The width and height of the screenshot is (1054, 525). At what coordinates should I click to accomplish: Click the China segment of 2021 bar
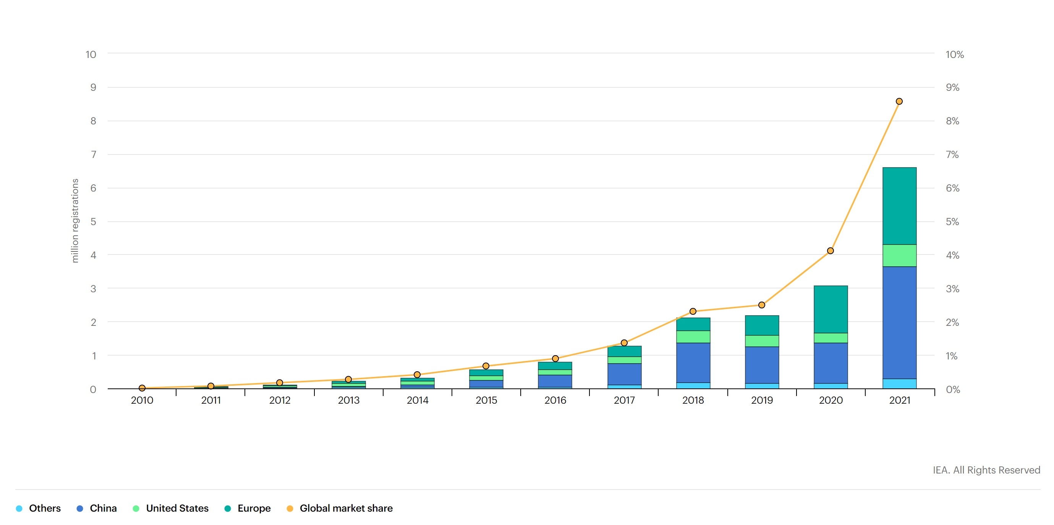pos(899,322)
